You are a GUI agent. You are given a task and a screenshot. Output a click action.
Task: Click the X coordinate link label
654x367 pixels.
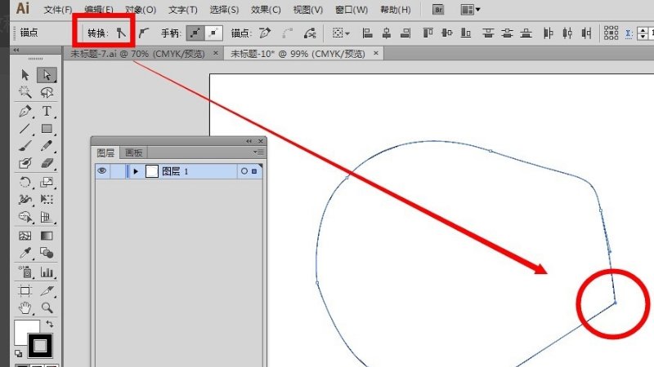point(628,33)
